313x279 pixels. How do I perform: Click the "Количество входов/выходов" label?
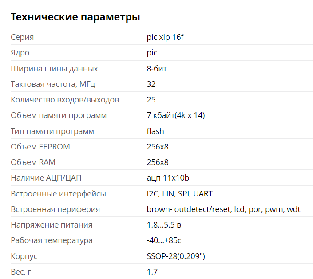coord(65,100)
